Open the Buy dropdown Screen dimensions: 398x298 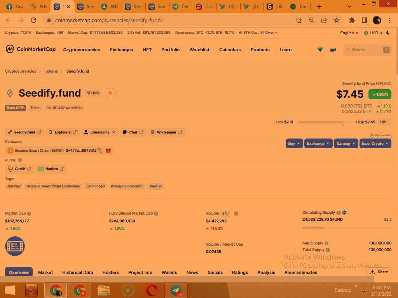tap(294, 144)
